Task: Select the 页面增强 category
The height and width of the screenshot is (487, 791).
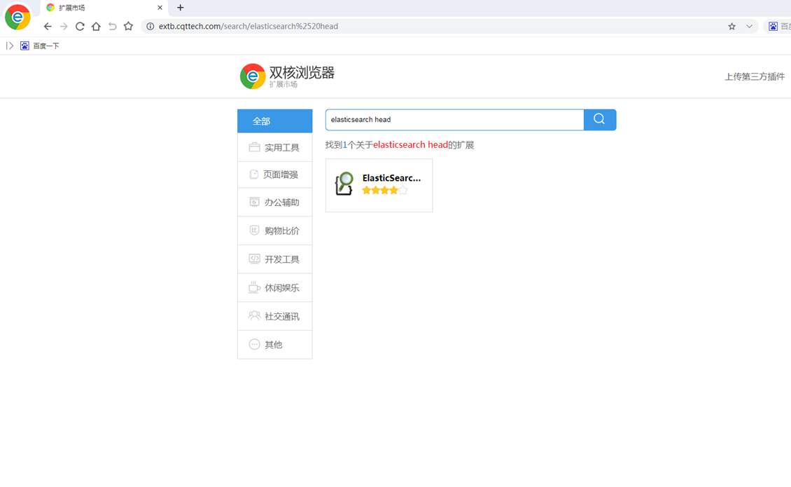Action: pyautogui.click(x=275, y=174)
